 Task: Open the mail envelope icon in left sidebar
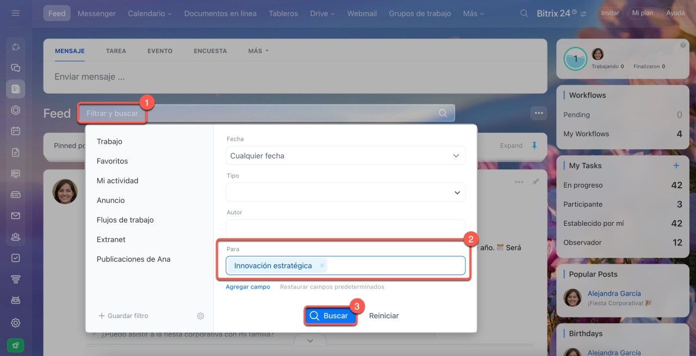[x=16, y=216]
